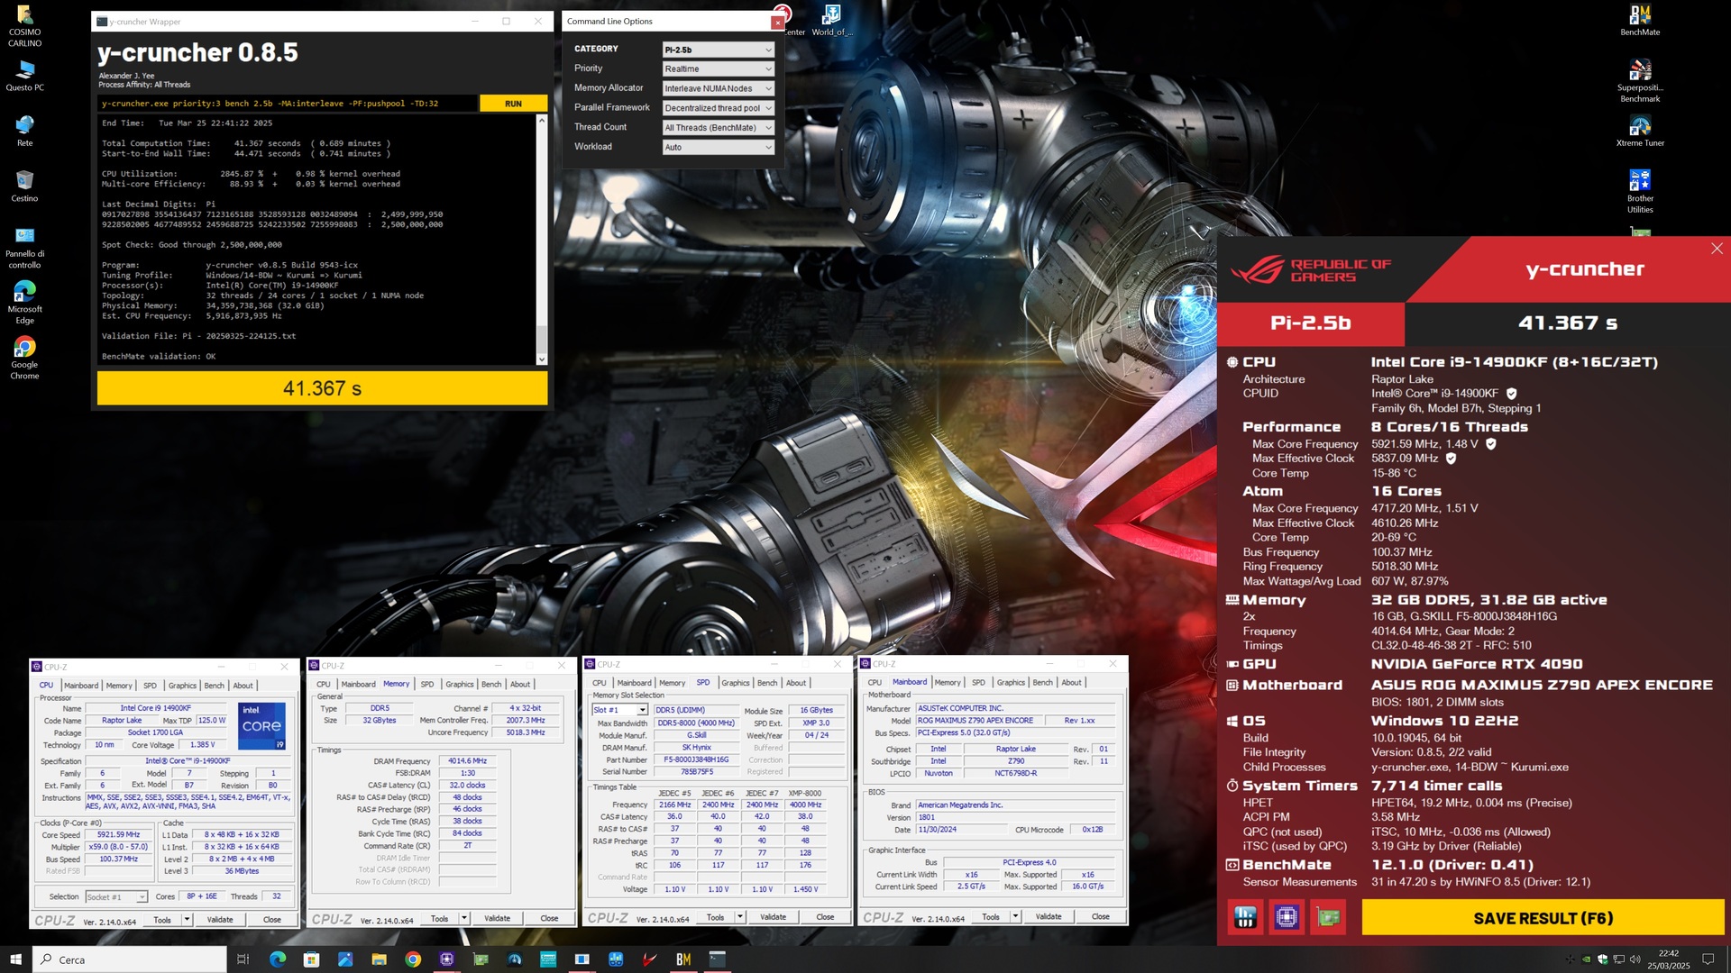Open the CPU-Z purple chip taskbar icon
The image size is (1731, 973).
[x=446, y=959]
